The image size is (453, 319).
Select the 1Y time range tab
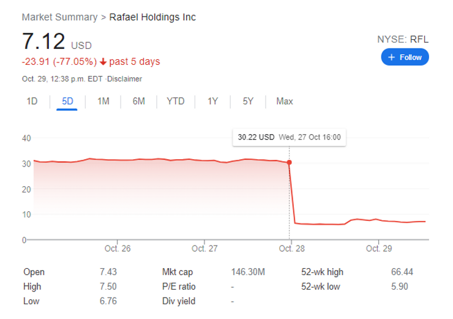pyautogui.click(x=212, y=101)
